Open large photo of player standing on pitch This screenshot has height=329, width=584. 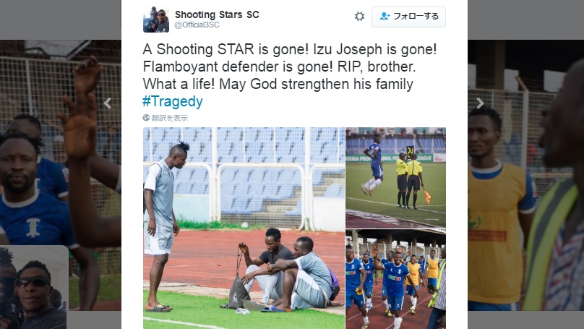(244, 228)
